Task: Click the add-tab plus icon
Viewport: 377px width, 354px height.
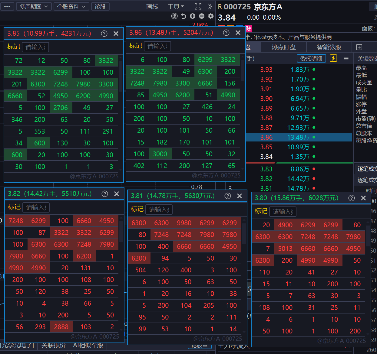Action: click(x=359, y=47)
